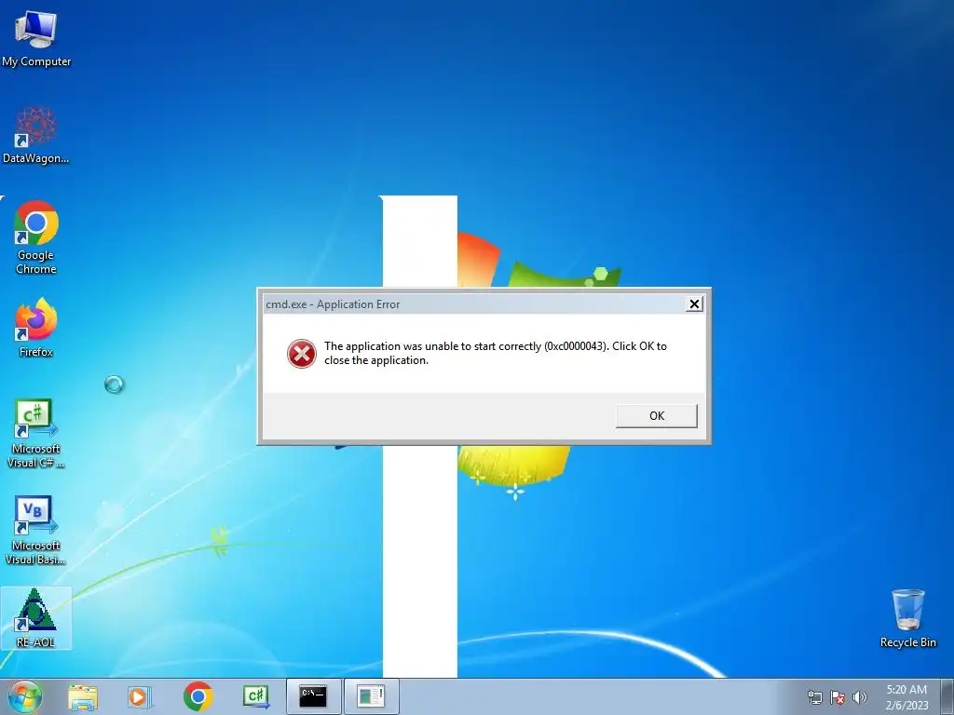This screenshot has width=954, height=715.
Task: Open the My Computer desktop icon
Action: 36,39
